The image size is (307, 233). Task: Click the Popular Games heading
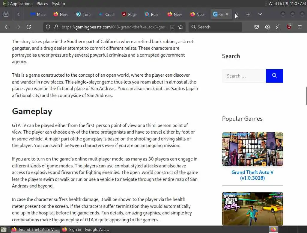(242, 119)
